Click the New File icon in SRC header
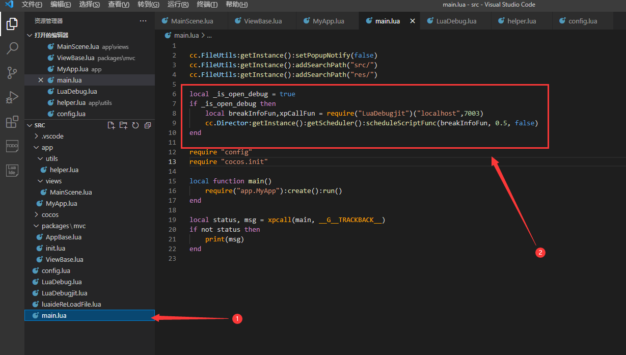 [x=111, y=125]
